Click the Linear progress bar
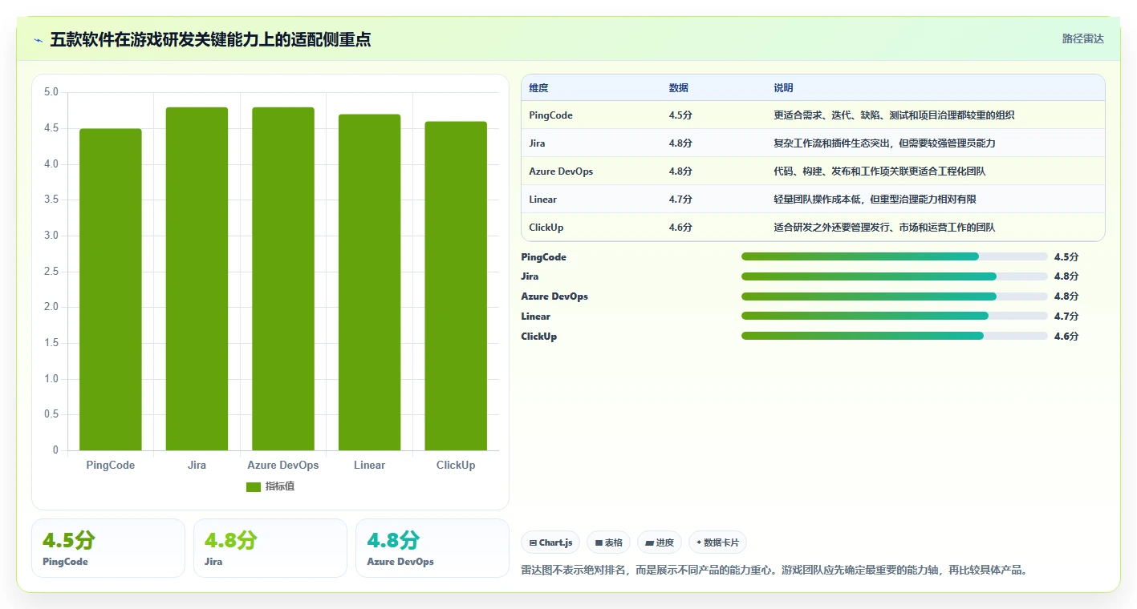Screen dimensions: 1137x609 point(895,316)
